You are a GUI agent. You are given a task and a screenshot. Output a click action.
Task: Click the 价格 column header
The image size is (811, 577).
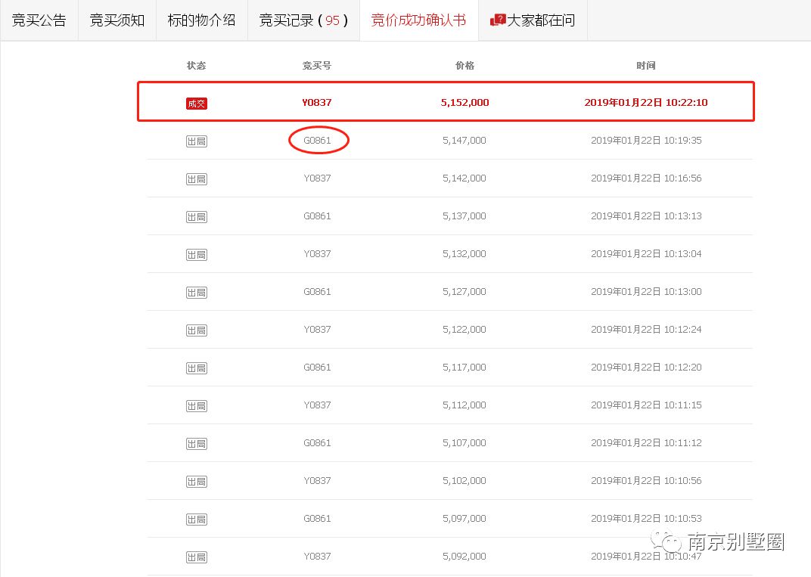(465, 66)
